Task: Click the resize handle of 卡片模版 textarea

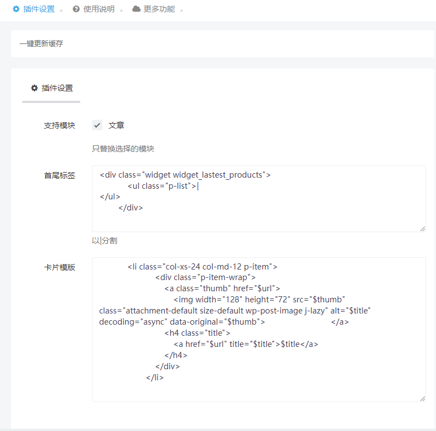Action: (x=423, y=399)
